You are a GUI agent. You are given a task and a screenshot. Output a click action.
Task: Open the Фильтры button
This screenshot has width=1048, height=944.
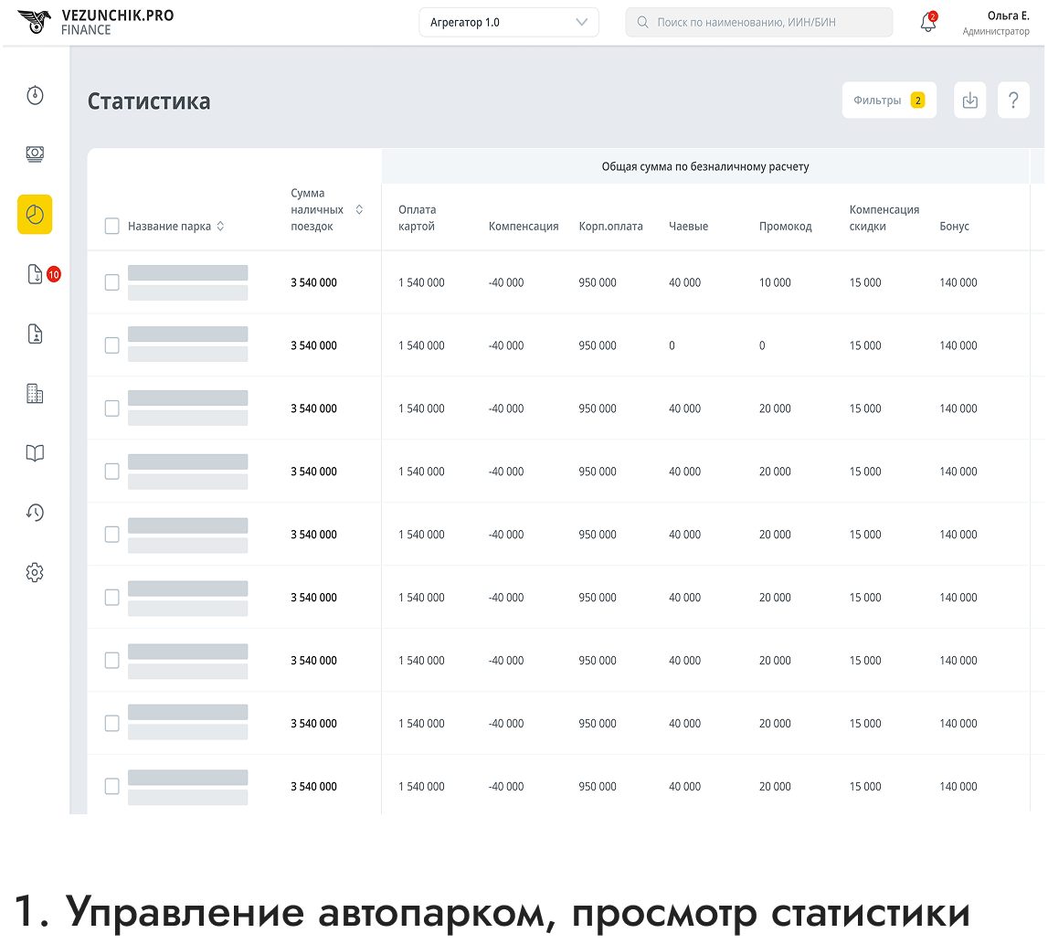click(x=888, y=101)
